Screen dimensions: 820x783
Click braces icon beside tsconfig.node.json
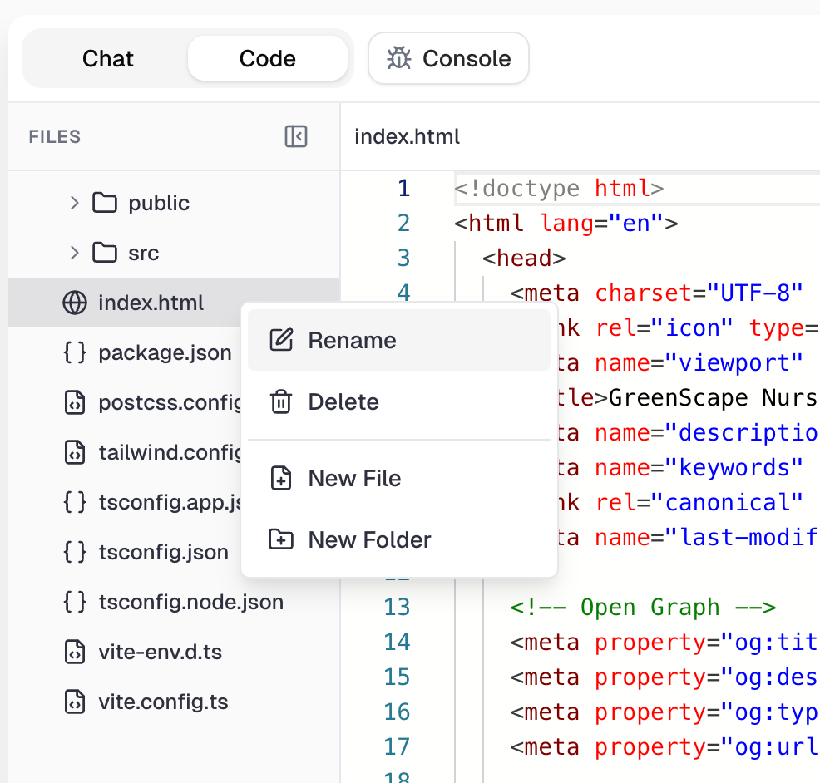pyautogui.click(x=75, y=602)
